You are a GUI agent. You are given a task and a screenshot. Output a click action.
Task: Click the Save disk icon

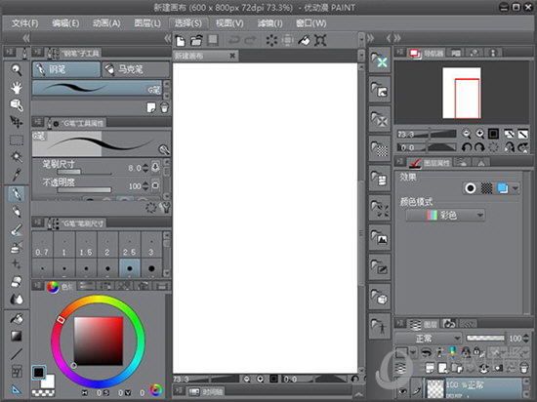(x=213, y=40)
